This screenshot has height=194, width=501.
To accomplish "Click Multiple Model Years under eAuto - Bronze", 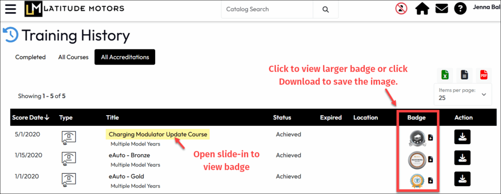I will point(136,165).
